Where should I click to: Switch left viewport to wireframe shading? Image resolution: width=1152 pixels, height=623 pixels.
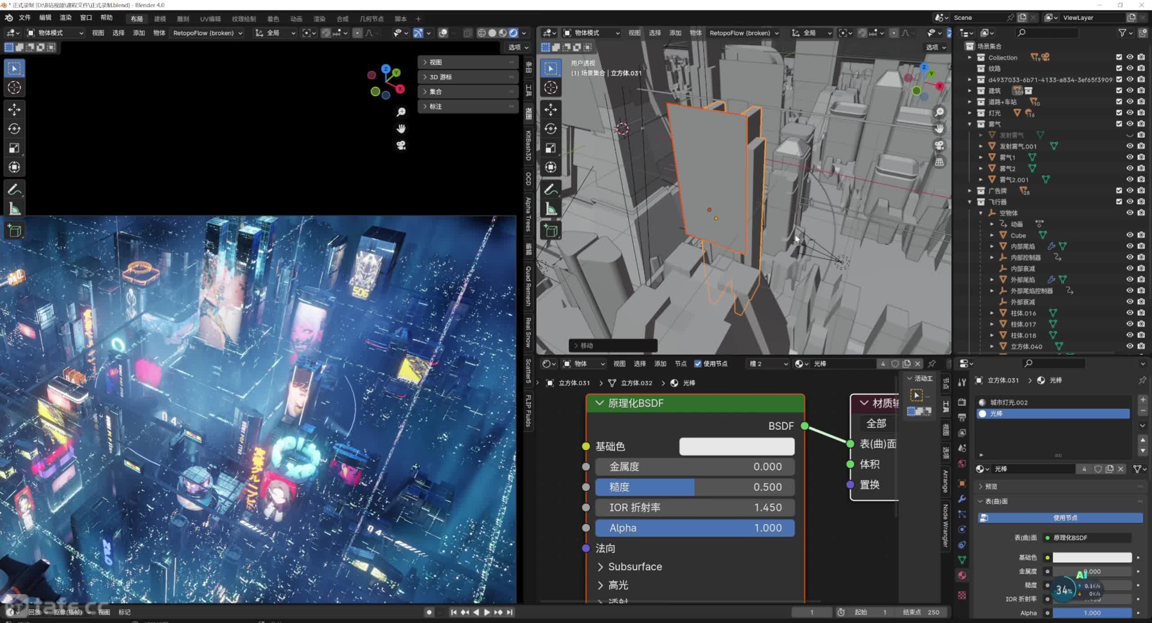click(x=481, y=33)
